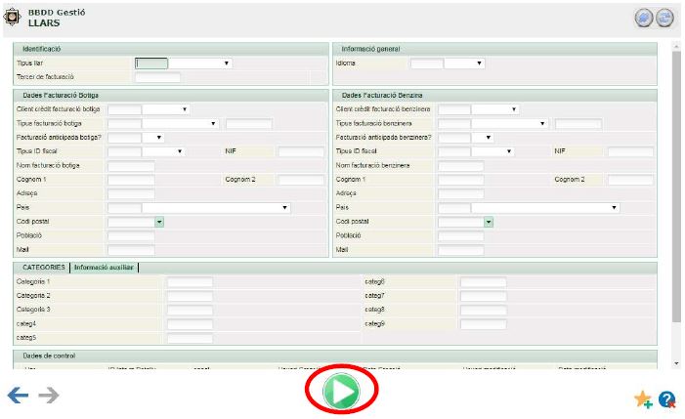Screen dimensions: 685x419
Task: Open Codi postal picker in Benzina section
Action: point(489,222)
